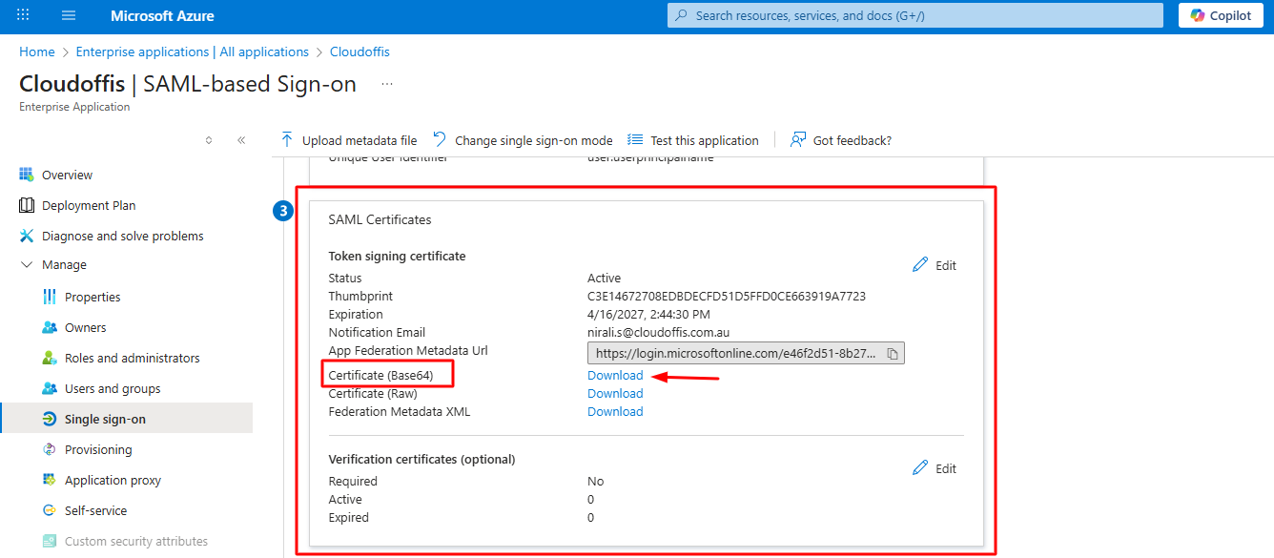Collapse the Manage section chevron

(x=26, y=264)
